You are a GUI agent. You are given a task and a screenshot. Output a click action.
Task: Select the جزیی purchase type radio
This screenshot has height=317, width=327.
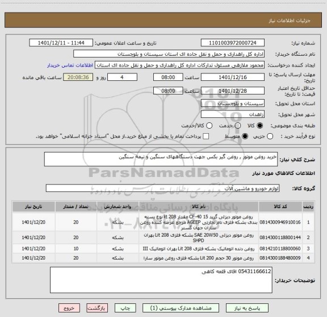point(270,137)
